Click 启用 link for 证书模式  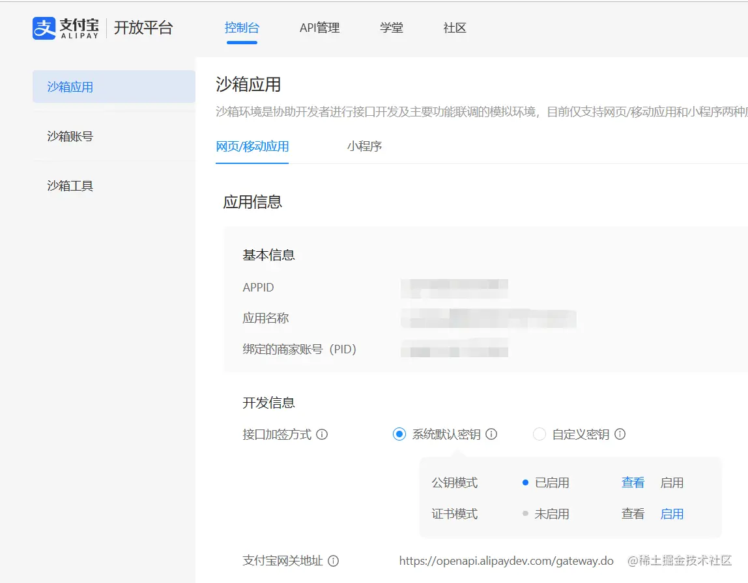672,515
